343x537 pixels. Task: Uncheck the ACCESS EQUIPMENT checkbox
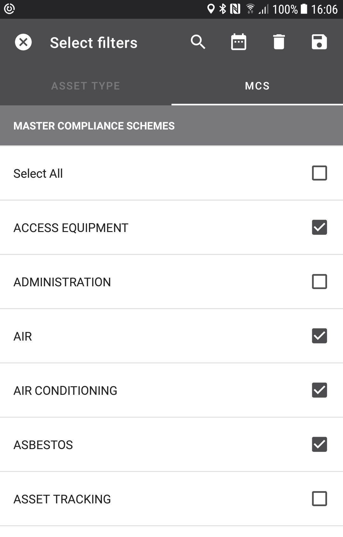(x=319, y=227)
